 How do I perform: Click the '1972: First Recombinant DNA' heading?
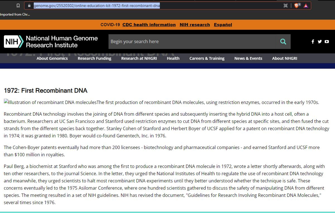coord(46,91)
